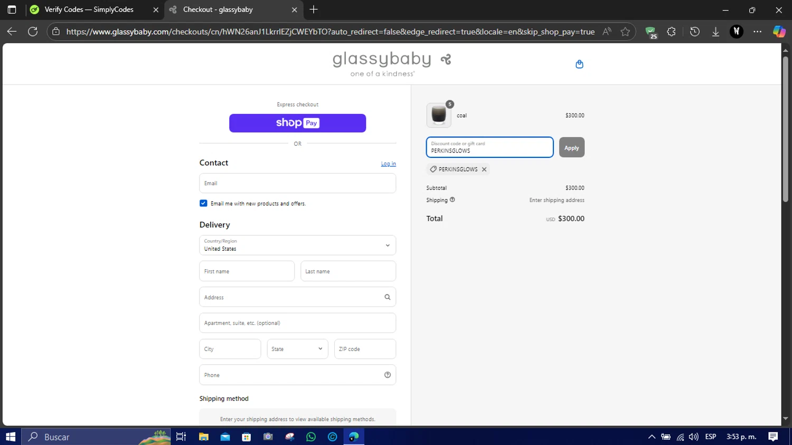This screenshot has width=792, height=445.
Task: Open browser History icon
Action: [x=695, y=32]
